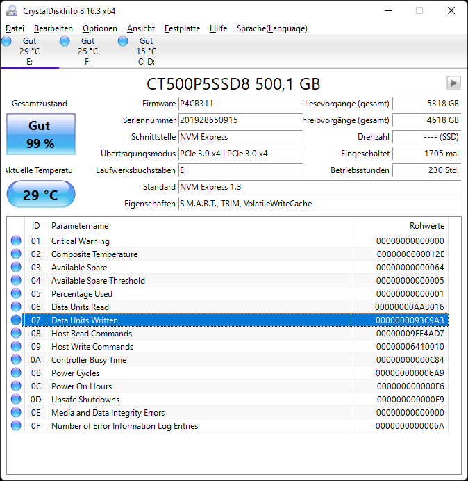
Task: Click the Standard field NVM Express 1.3
Action: coord(320,187)
